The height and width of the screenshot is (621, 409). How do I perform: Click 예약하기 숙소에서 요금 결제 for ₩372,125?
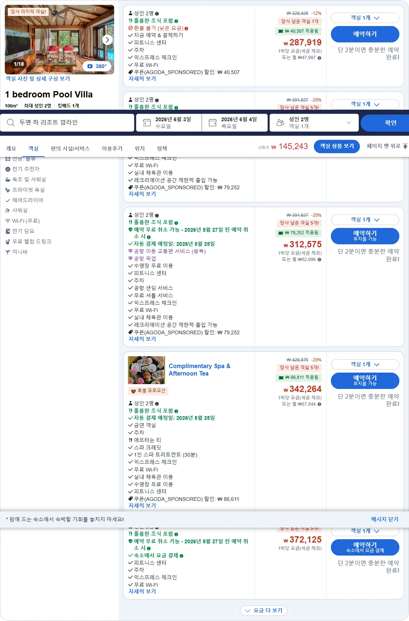365,547
